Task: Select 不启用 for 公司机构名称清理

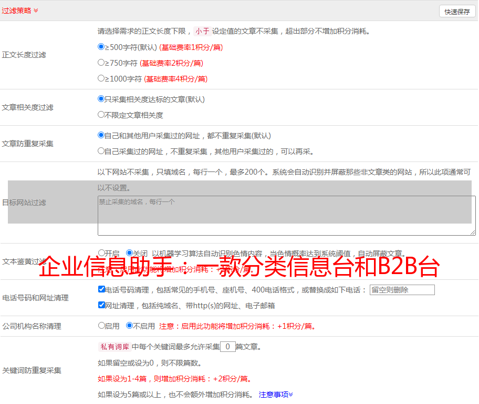Action: pyautogui.click(x=130, y=325)
